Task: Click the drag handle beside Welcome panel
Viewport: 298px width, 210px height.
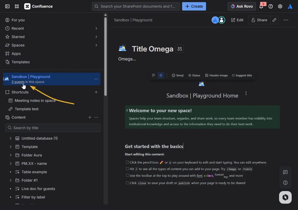Action: click(x=127, y=111)
